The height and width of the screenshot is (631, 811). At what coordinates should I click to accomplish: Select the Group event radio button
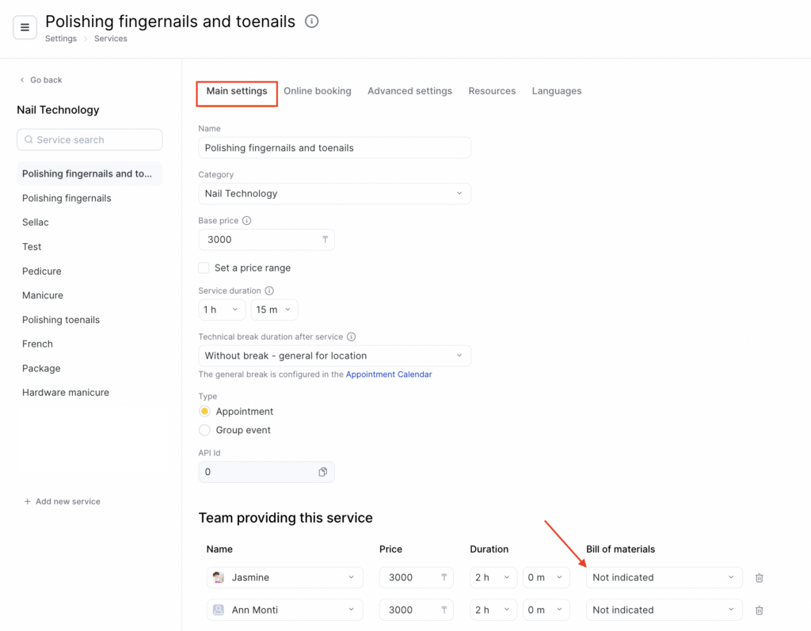coord(204,430)
